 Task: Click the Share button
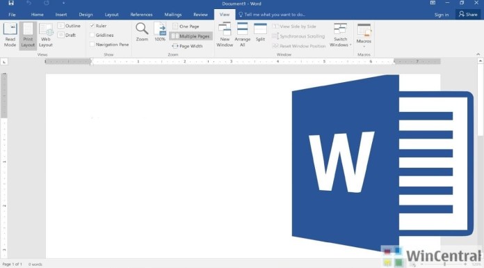[x=468, y=14]
